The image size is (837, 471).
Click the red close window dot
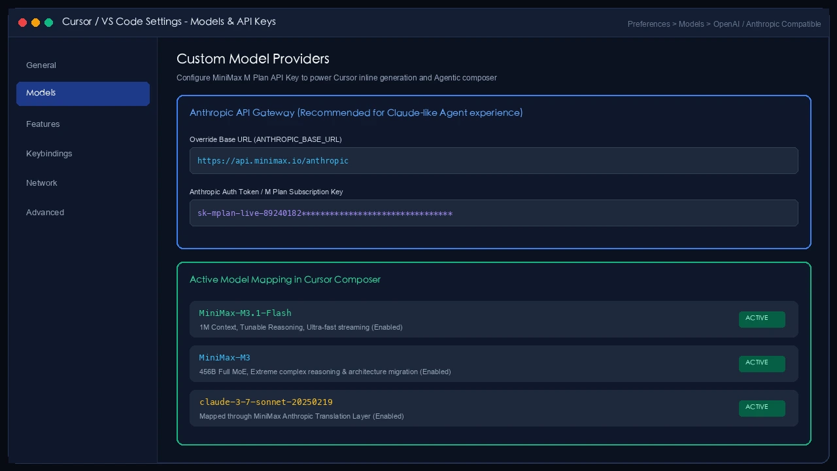point(22,22)
